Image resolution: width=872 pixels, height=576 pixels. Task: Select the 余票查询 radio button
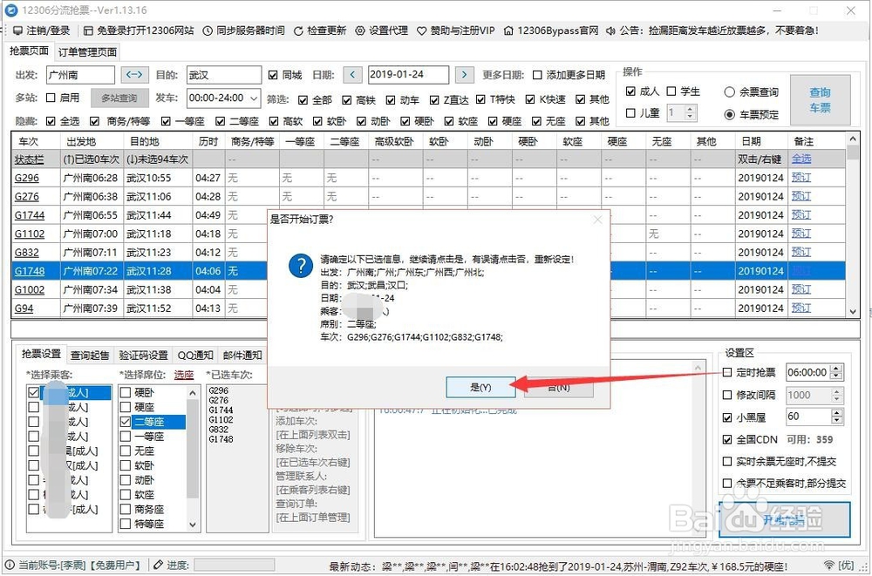point(730,92)
